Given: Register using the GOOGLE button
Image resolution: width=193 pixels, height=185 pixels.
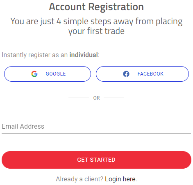Looking at the screenshot, I should [48, 74].
